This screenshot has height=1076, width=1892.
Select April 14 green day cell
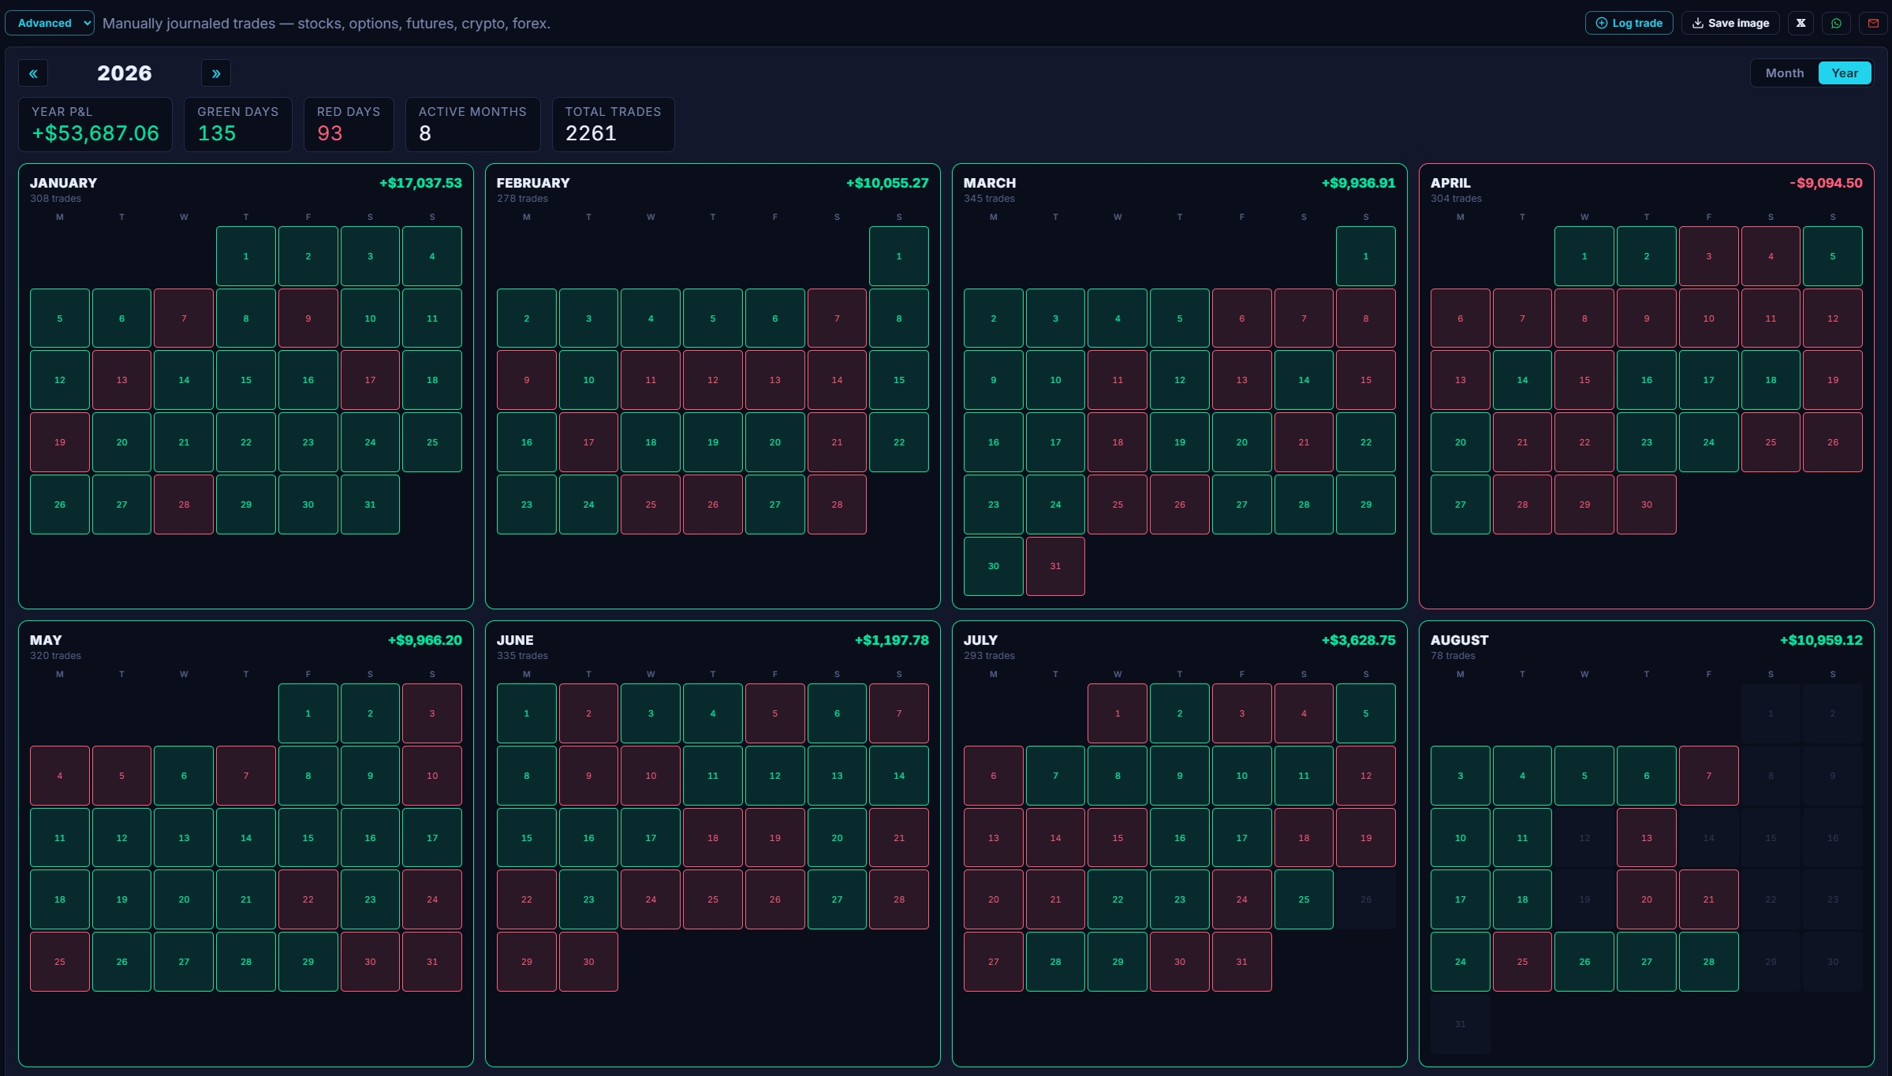pos(1522,380)
